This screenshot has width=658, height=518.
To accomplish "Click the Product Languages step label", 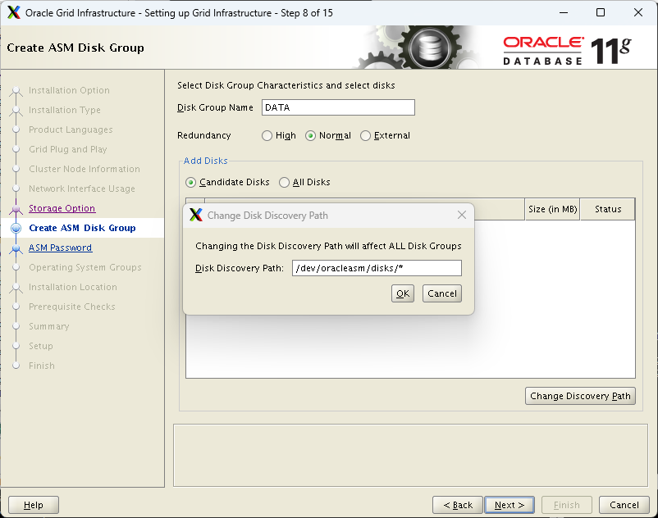I will click(x=71, y=129).
